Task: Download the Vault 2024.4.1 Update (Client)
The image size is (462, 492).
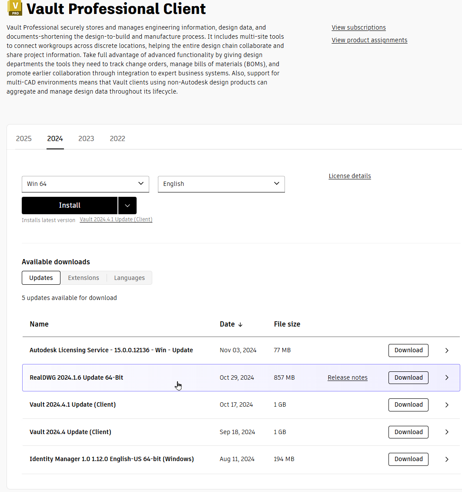Action: point(408,404)
